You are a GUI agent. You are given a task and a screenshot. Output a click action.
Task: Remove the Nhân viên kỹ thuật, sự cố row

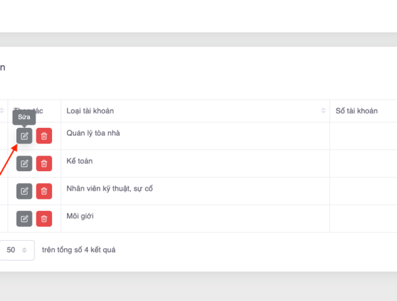(x=44, y=191)
